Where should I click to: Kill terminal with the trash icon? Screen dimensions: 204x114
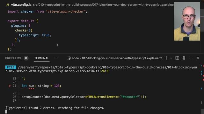[x=184, y=58]
